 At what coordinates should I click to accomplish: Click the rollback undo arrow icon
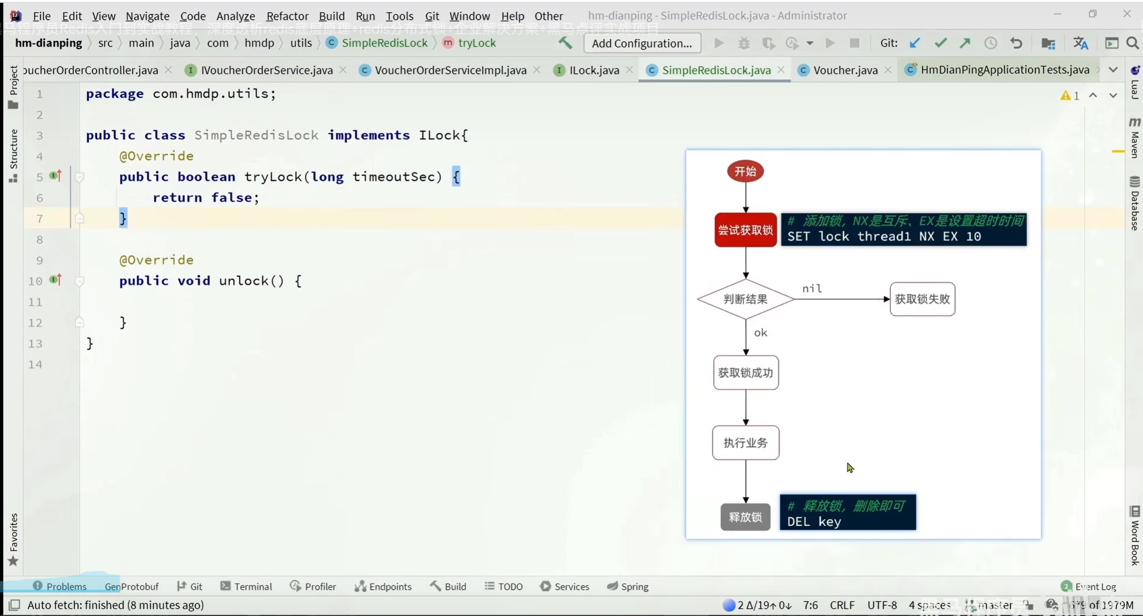(1016, 43)
